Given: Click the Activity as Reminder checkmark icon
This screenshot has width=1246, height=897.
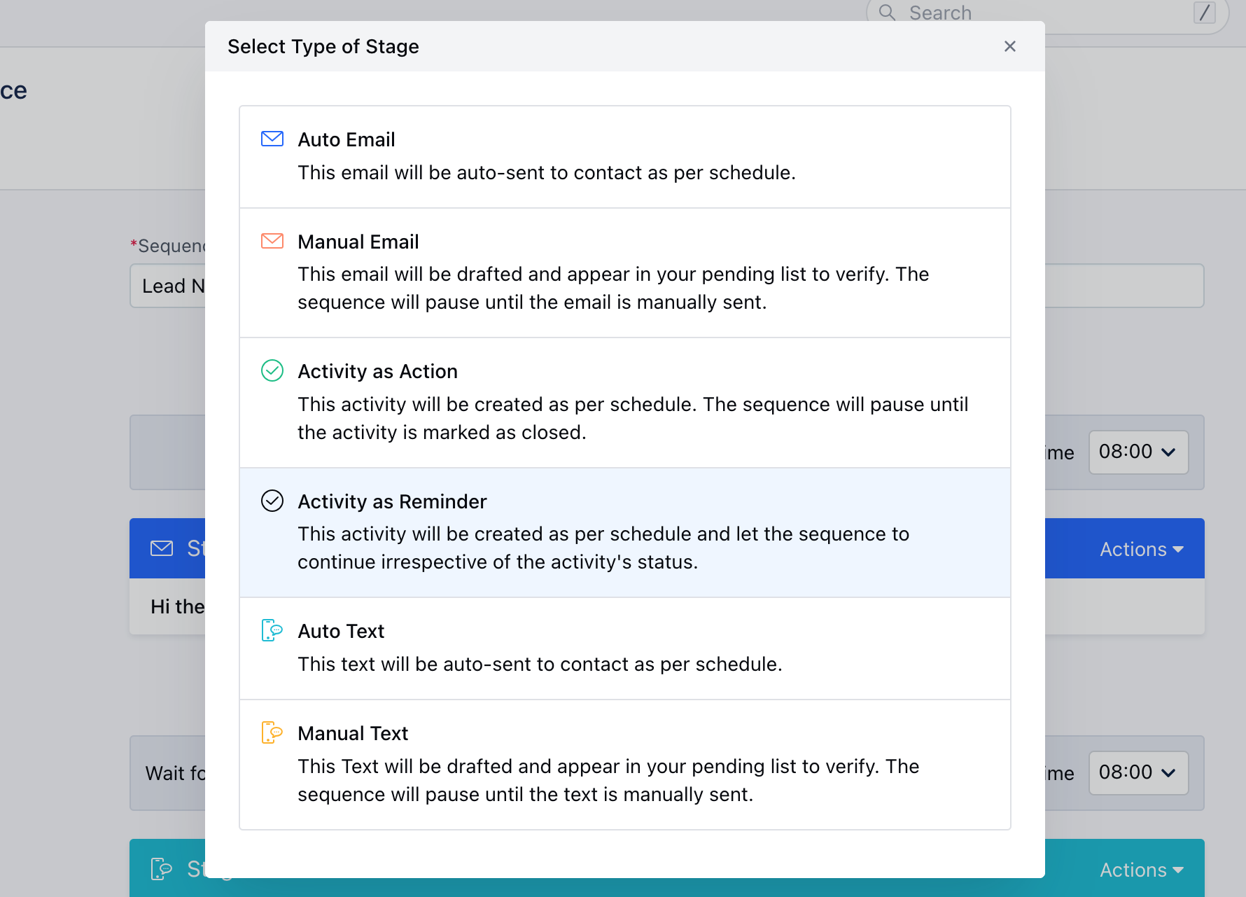Looking at the screenshot, I should pyautogui.click(x=272, y=501).
